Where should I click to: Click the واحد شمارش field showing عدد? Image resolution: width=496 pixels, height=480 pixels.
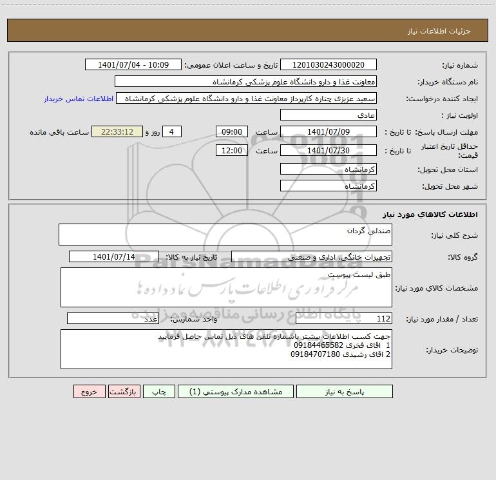pos(113,319)
